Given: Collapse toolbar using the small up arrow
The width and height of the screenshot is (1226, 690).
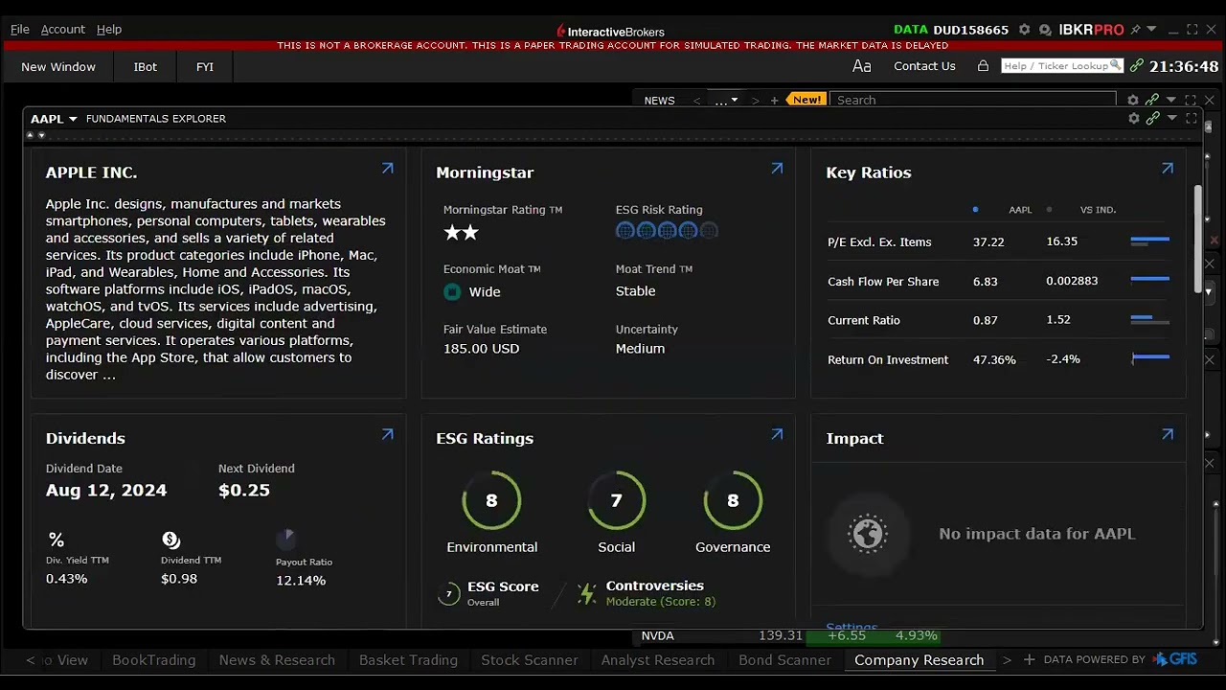Looking at the screenshot, I should pos(30,134).
